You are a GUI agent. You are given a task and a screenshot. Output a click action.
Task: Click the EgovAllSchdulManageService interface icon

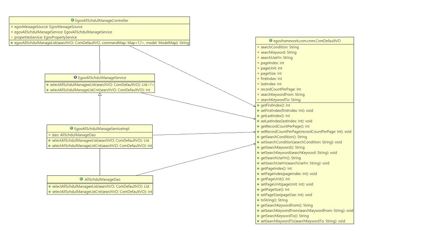coord(75,78)
